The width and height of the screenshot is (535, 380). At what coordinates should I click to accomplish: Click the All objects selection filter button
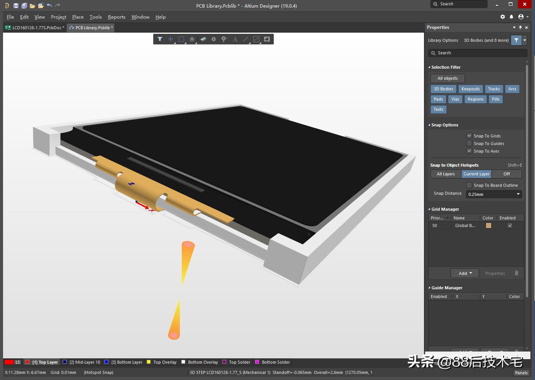click(x=447, y=78)
